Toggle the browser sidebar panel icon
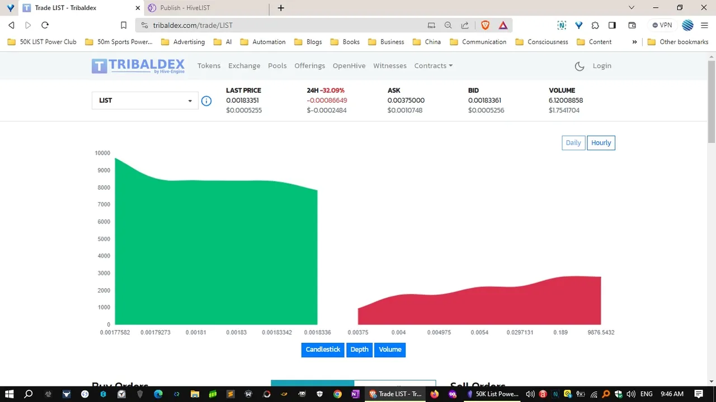 pos(612,25)
